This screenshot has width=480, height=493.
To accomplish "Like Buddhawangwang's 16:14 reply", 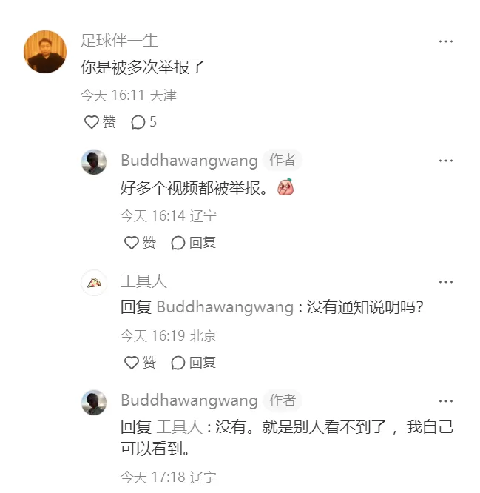I will click(140, 243).
